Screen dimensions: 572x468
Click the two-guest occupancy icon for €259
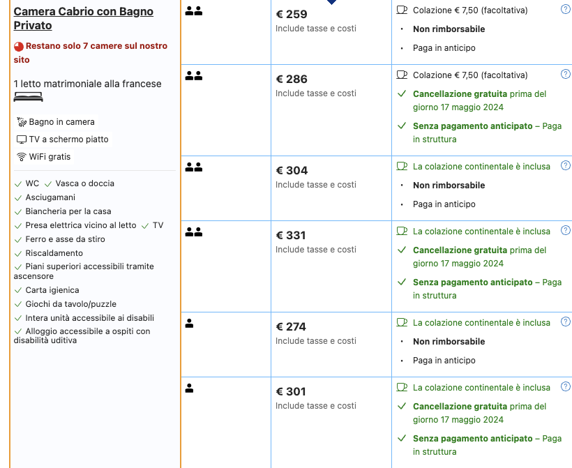(x=193, y=11)
